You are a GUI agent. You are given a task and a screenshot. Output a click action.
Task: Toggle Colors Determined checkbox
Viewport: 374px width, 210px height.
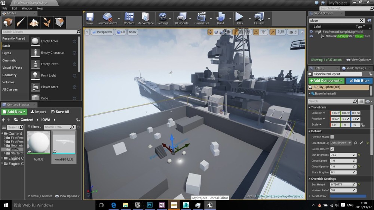point(332,149)
